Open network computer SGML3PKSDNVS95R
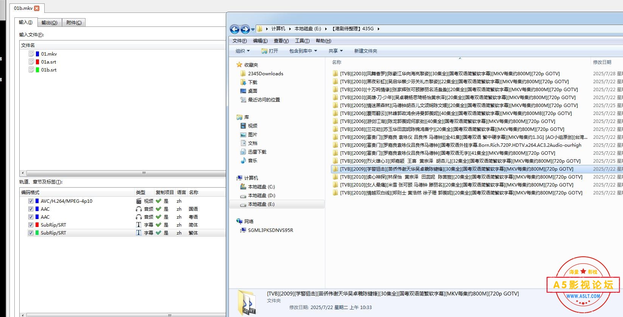This screenshot has width=623, height=317. pos(270,230)
